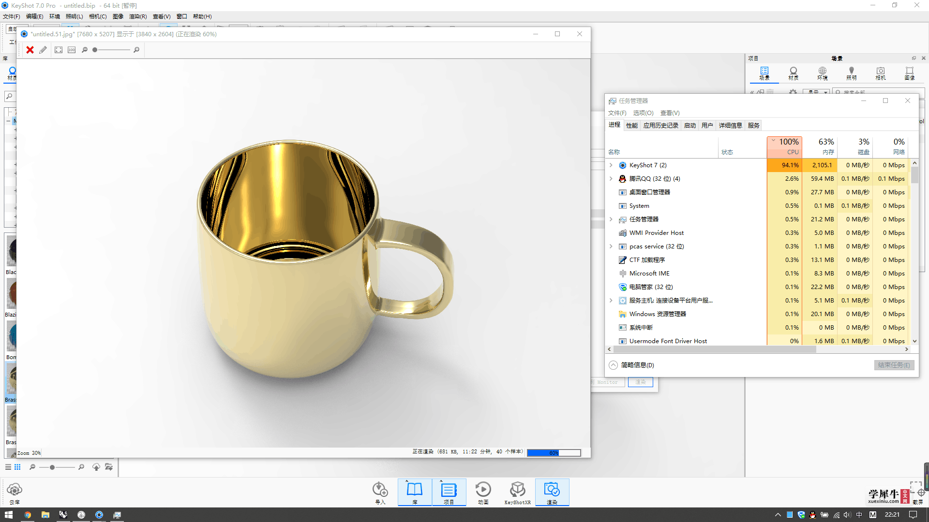The height and width of the screenshot is (522, 929).
Task: Select the Windows 资源管理器 process row
Action: pos(757,314)
